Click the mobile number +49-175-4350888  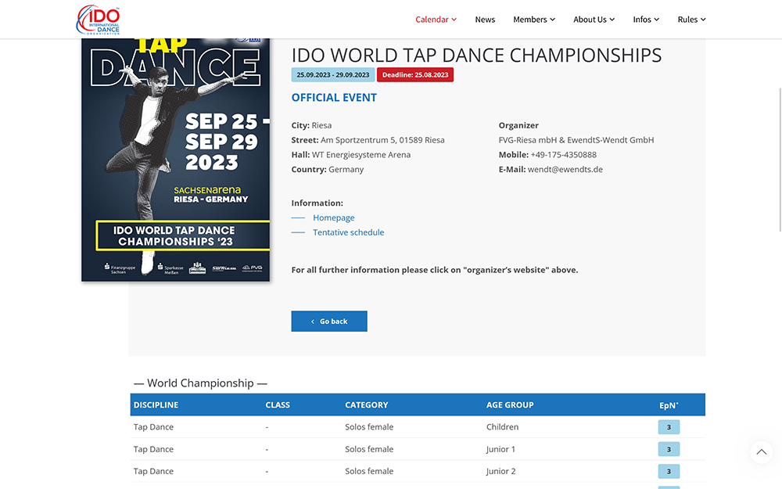pyautogui.click(x=564, y=155)
